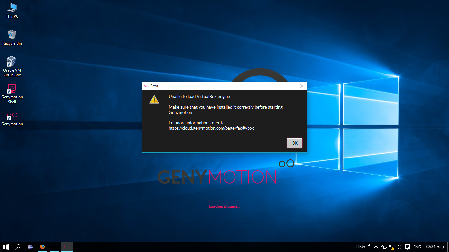Screen dimensions: 449x252
Task: Open the Windows Start menu
Action: coord(6,247)
